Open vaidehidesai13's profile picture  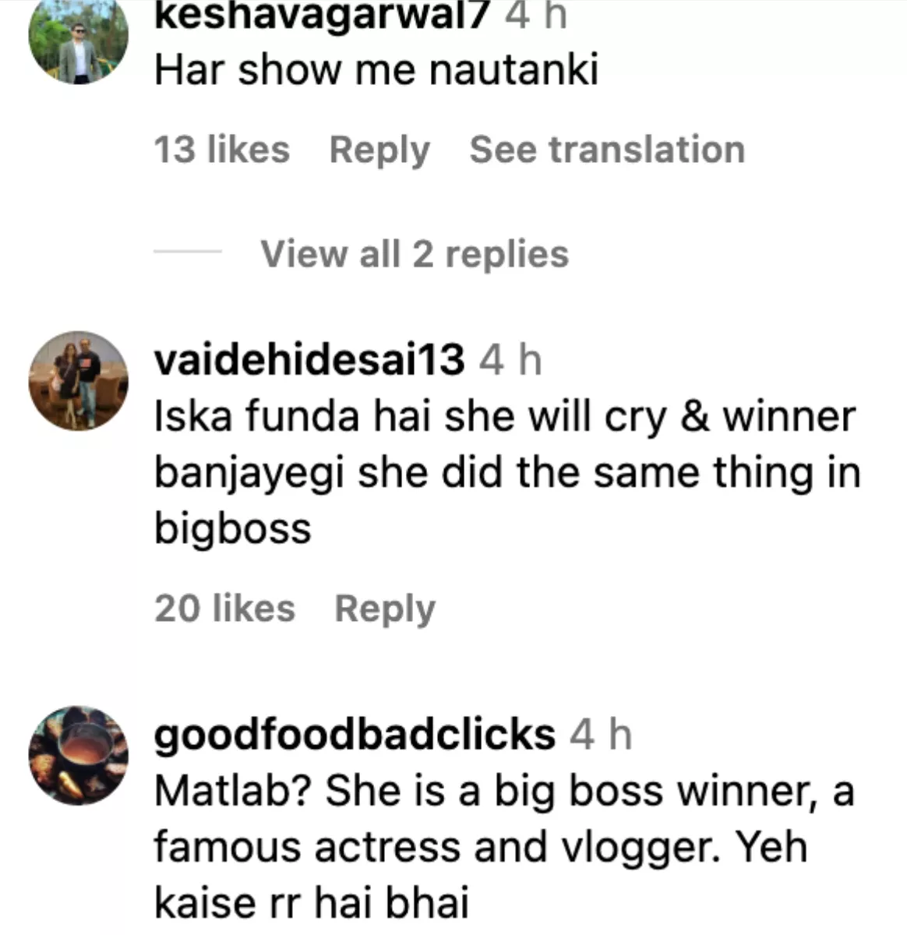click(x=79, y=380)
